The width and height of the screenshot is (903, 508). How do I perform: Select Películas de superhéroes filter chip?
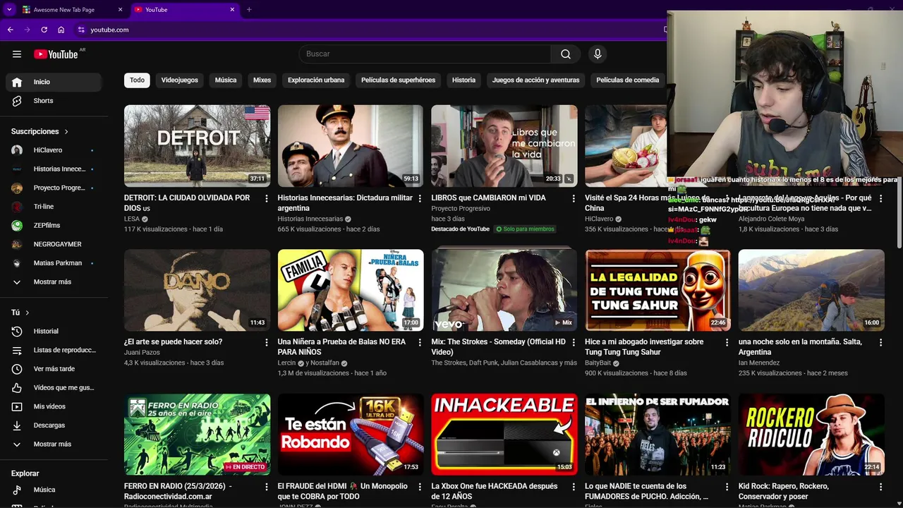tap(399, 80)
